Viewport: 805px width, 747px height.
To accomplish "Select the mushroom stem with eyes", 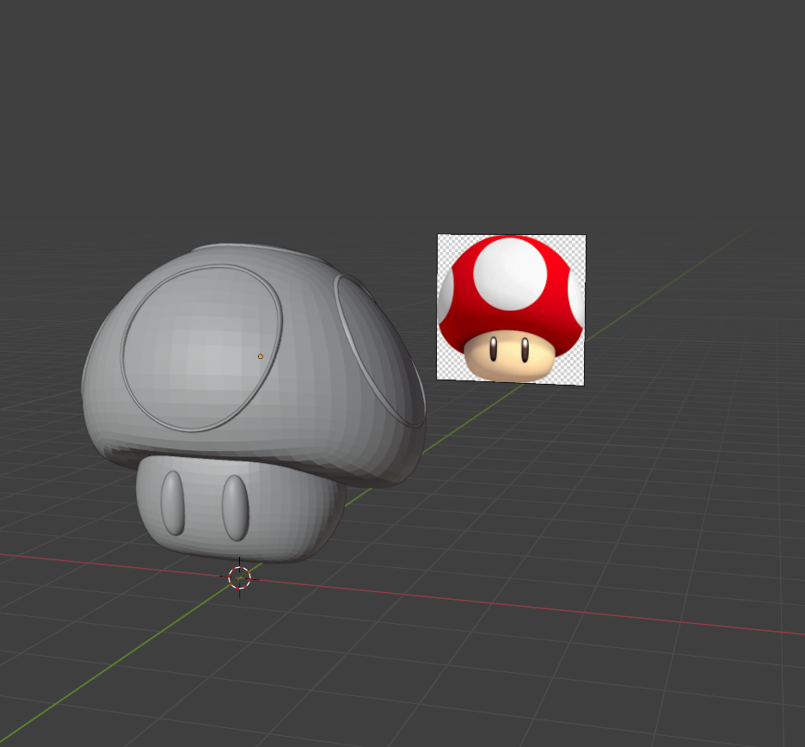I will coord(241,509).
